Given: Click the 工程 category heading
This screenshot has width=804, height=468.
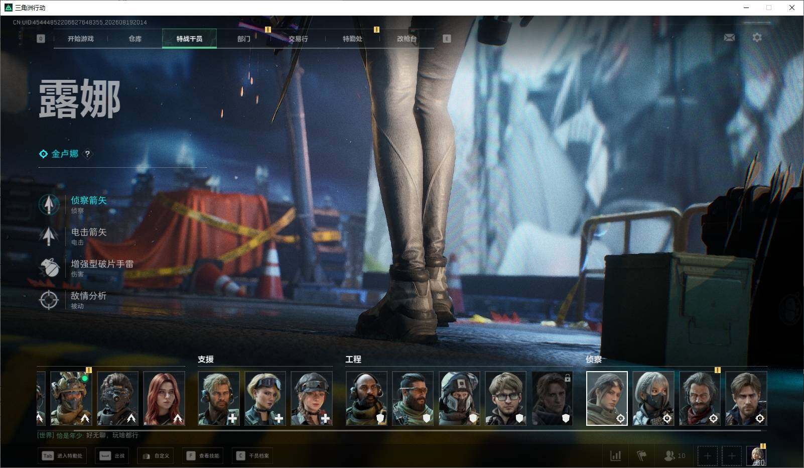Looking at the screenshot, I should point(353,360).
